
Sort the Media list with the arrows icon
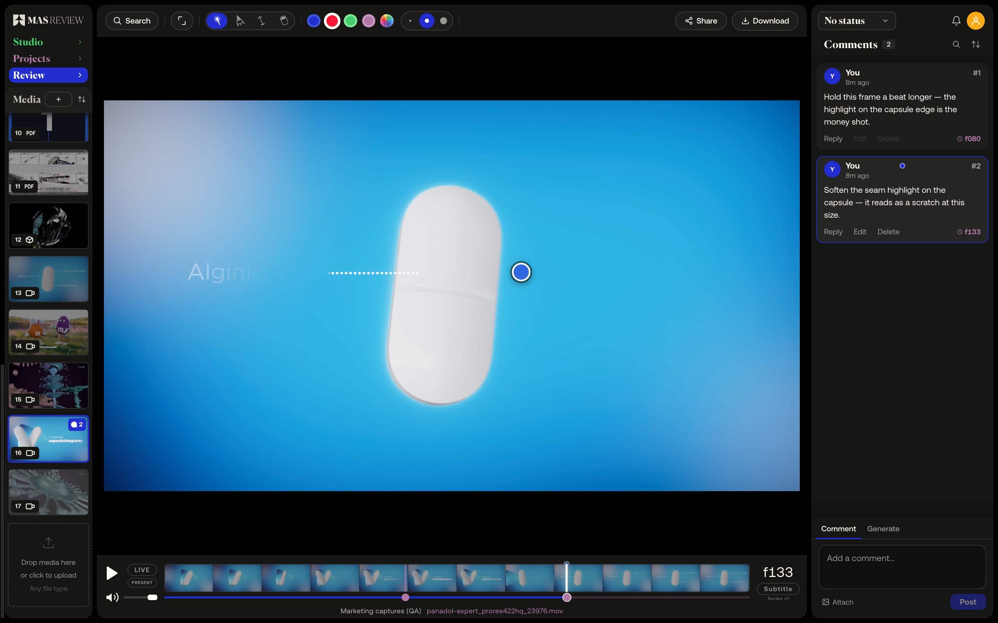tap(82, 99)
